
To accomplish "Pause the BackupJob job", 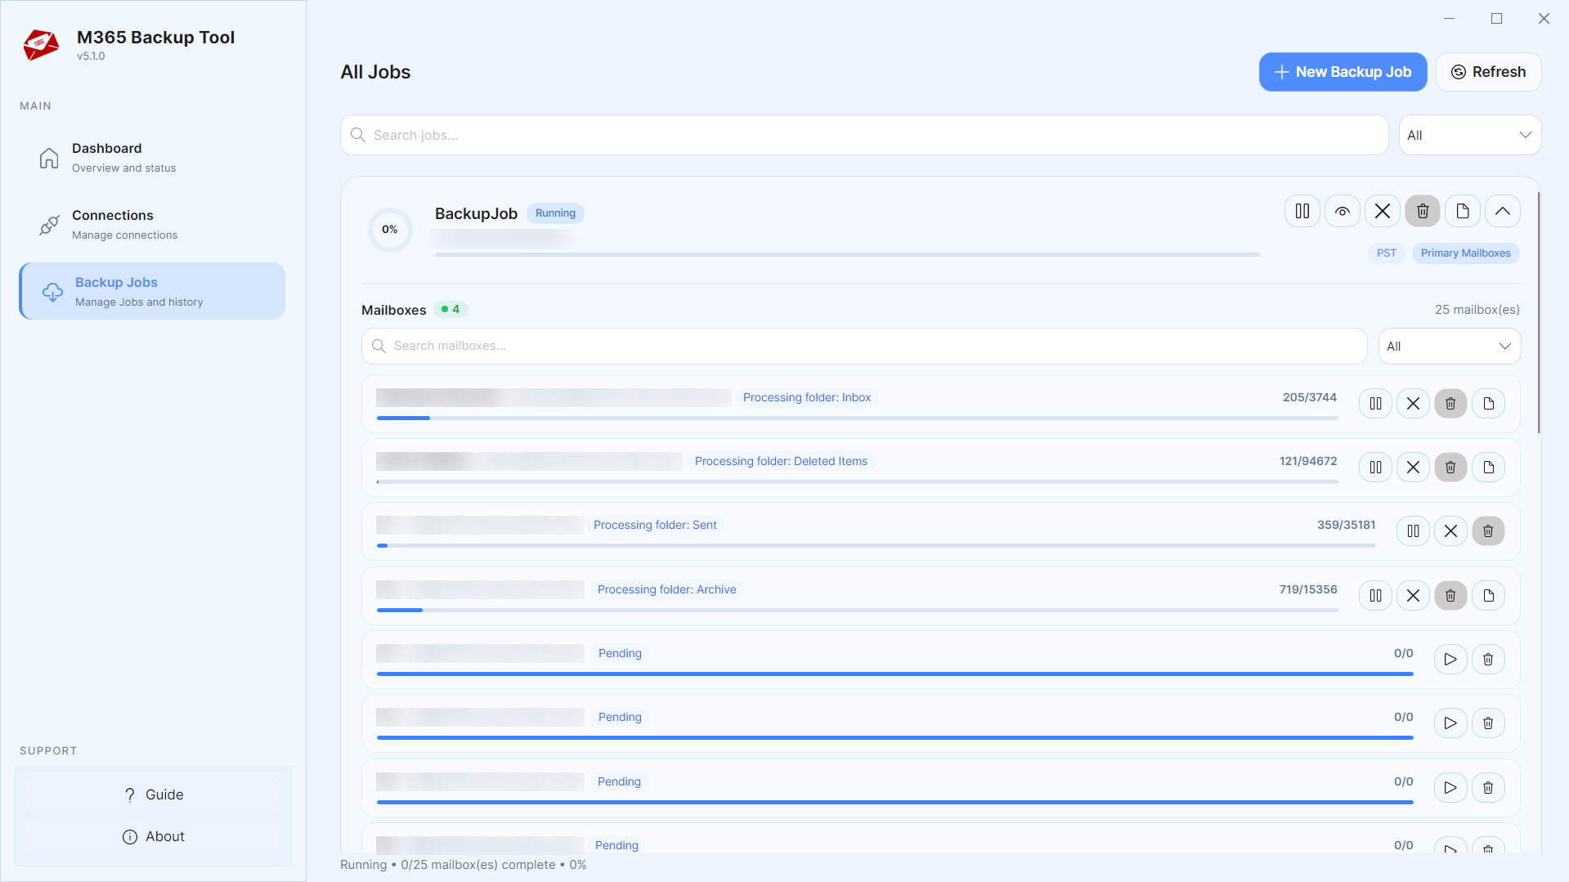I will coord(1302,212).
